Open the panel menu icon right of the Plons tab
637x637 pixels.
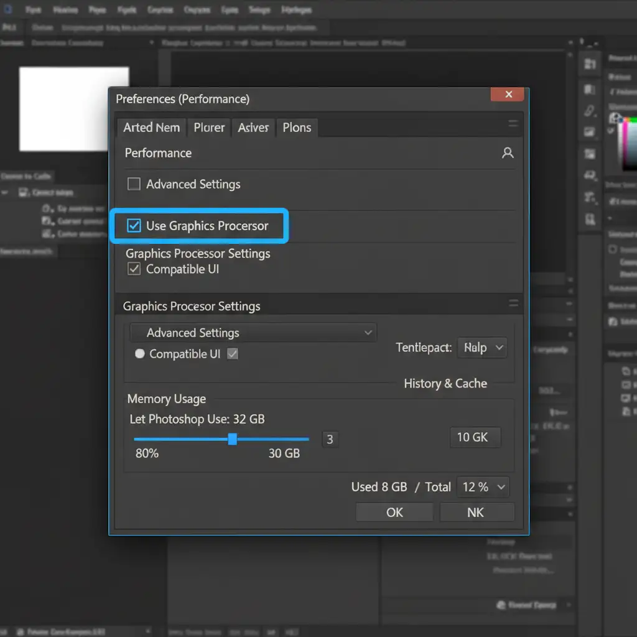[x=513, y=124]
